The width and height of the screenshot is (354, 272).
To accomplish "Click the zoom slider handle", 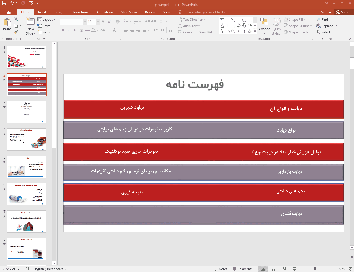I will click(x=315, y=269).
